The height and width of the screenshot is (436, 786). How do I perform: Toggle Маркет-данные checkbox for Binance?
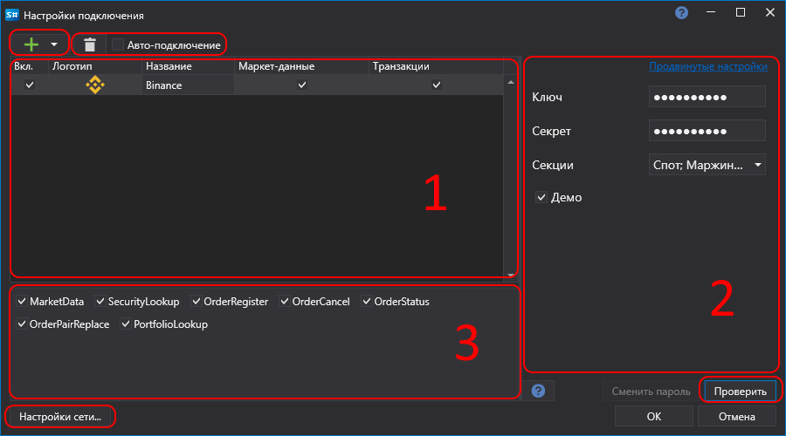(302, 85)
